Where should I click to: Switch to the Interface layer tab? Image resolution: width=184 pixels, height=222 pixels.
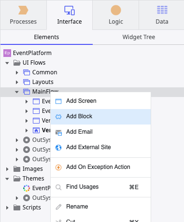[70, 15]
